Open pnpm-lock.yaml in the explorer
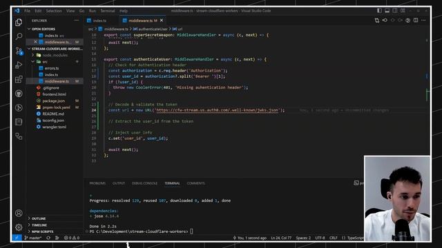442x248 pixels. [55, 107]
